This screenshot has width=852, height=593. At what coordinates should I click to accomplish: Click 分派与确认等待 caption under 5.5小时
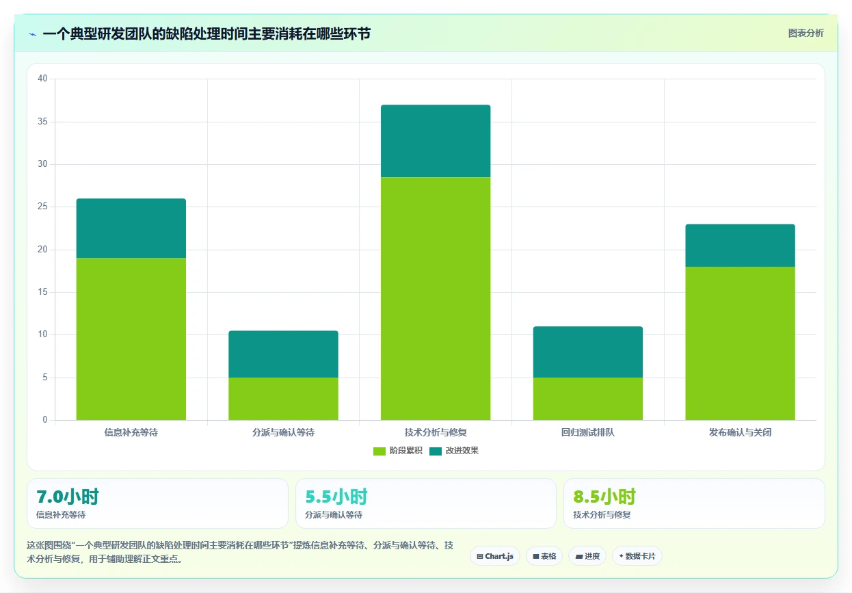(334, 515)
